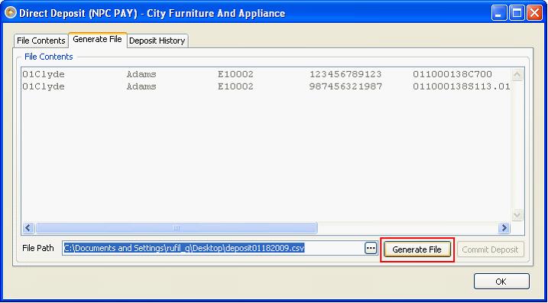Click the horizontal scrollbar thumb
This screenshot has width=548, height=303.
point(176,228)
